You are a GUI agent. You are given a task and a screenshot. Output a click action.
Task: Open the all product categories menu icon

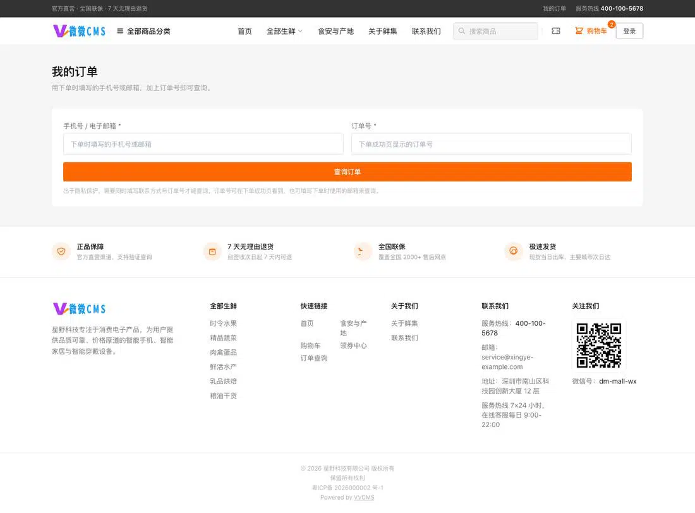(120, 31)
